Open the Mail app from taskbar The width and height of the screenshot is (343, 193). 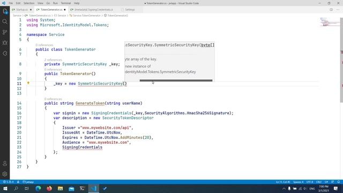point(71,188)
